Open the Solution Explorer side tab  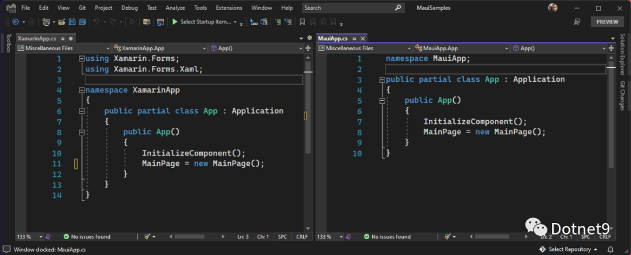click(622, 55)
